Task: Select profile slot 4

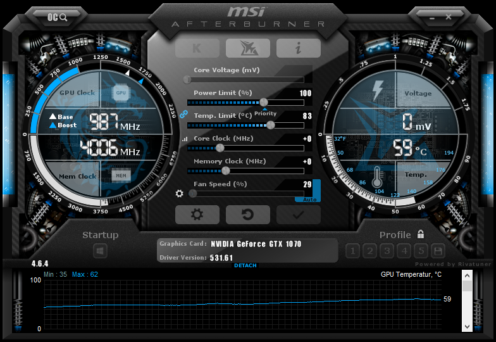Action: (404, 251)
